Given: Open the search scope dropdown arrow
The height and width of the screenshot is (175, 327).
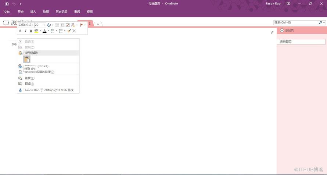Looking at the screenshot, I should [324, 23].
